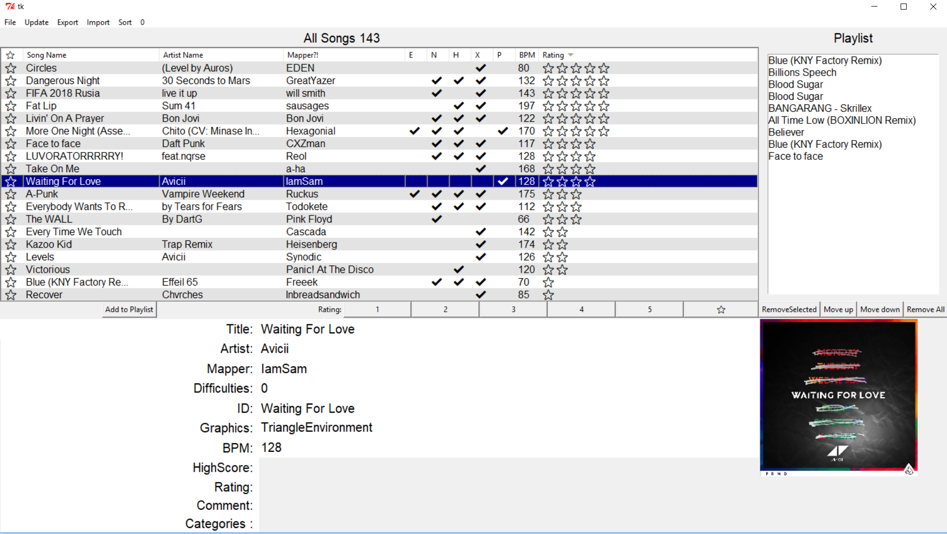Favorite the Recover song by Chvrches
This screenshot has width=947, height=534.
[11, 295]
